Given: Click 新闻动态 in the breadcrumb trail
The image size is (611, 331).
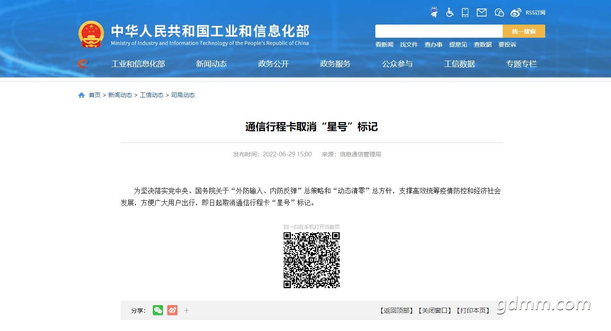Looking at the screenshot, I should pos(120,95).
